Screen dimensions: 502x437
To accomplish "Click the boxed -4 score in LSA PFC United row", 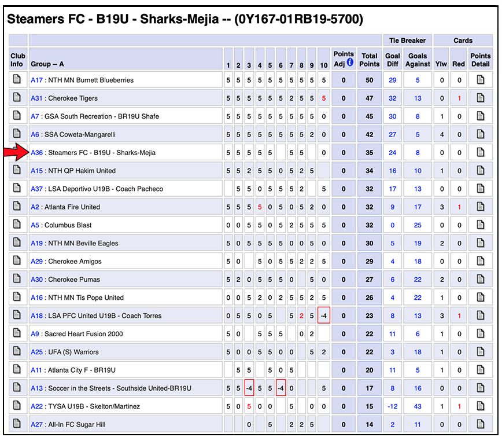I will click(324, 315).
